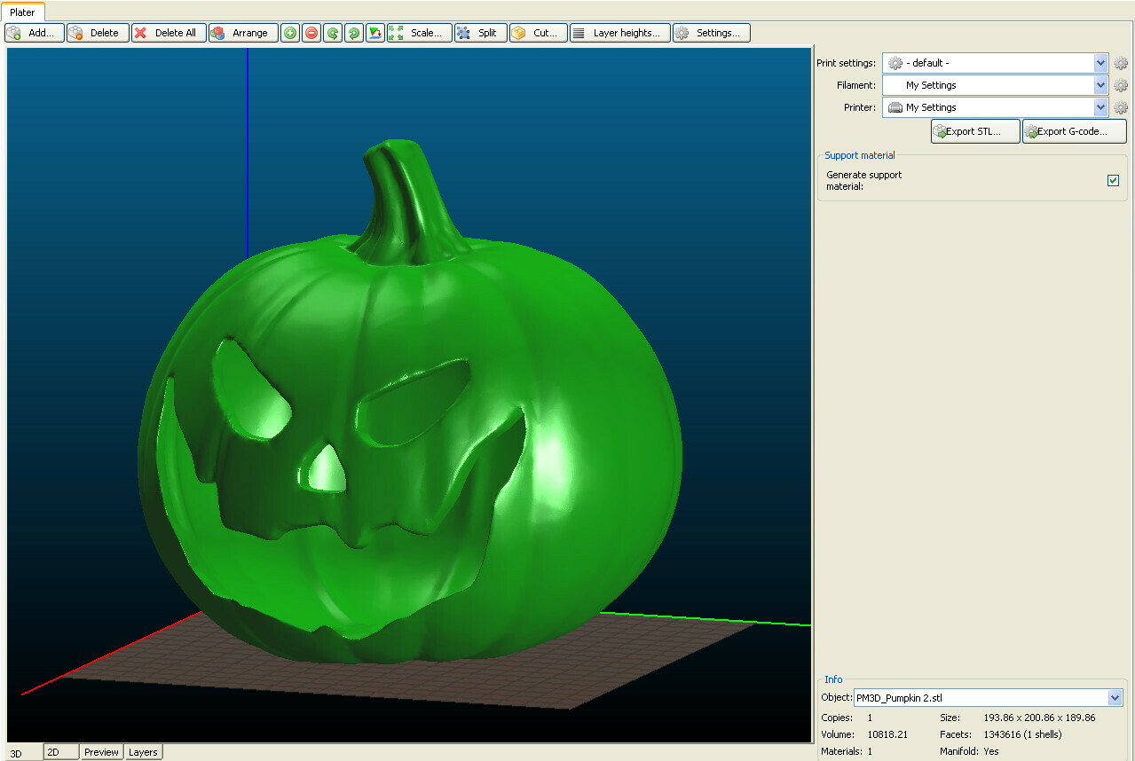Click the gear icon next to Filament
The image size is (1135, 761).
(1121, 85)
